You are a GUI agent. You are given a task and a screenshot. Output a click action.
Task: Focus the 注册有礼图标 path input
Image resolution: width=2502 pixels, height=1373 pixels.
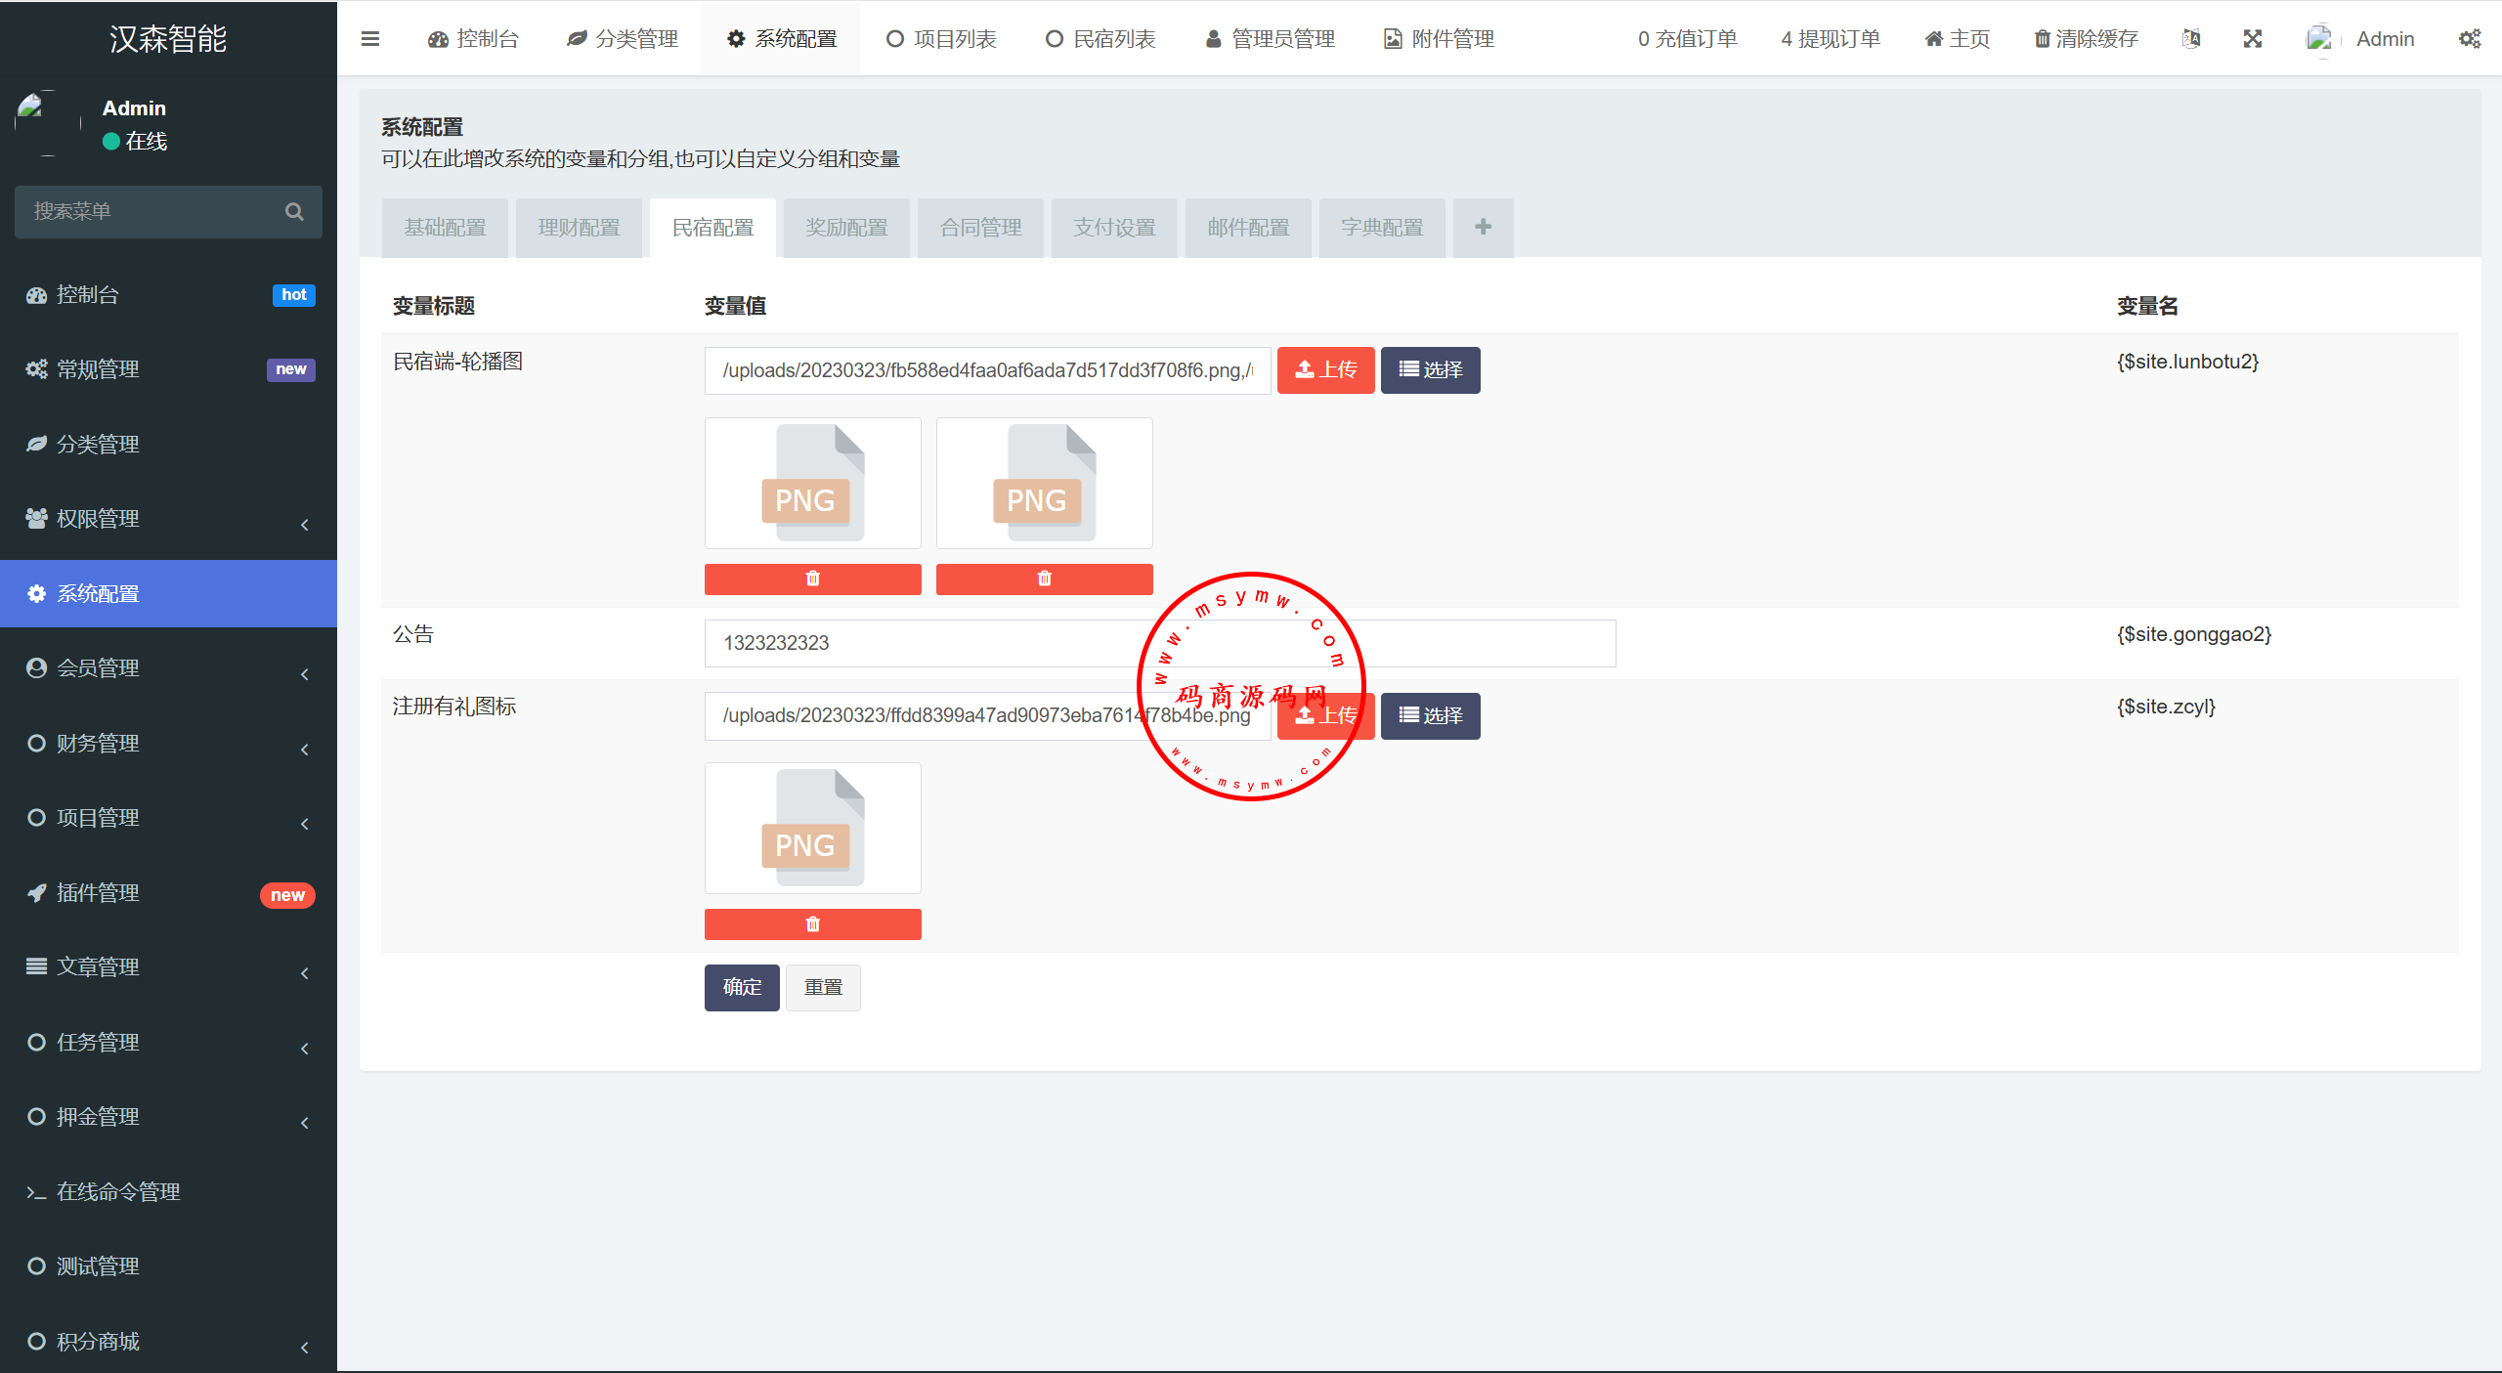tap(987, 716)
